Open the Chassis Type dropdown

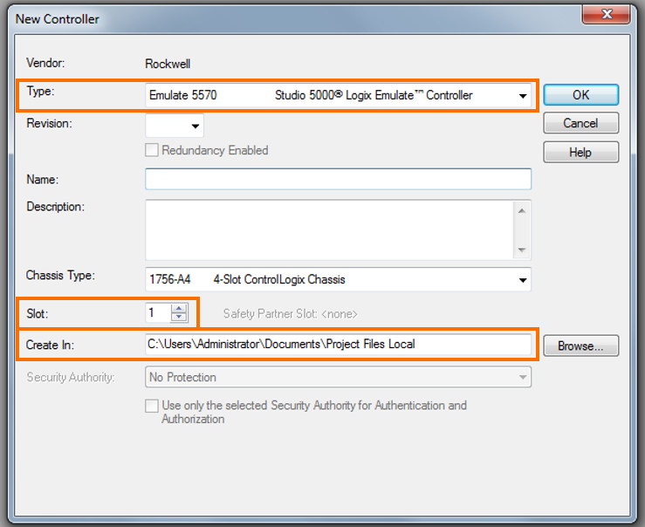pyautogui.click(x=338, y=279)
